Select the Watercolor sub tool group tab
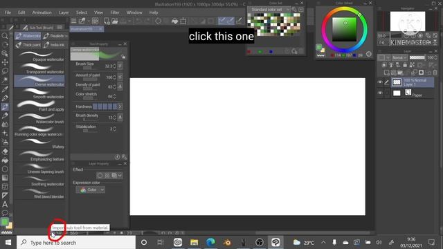The image size is (443, 249). coord(28,36)
